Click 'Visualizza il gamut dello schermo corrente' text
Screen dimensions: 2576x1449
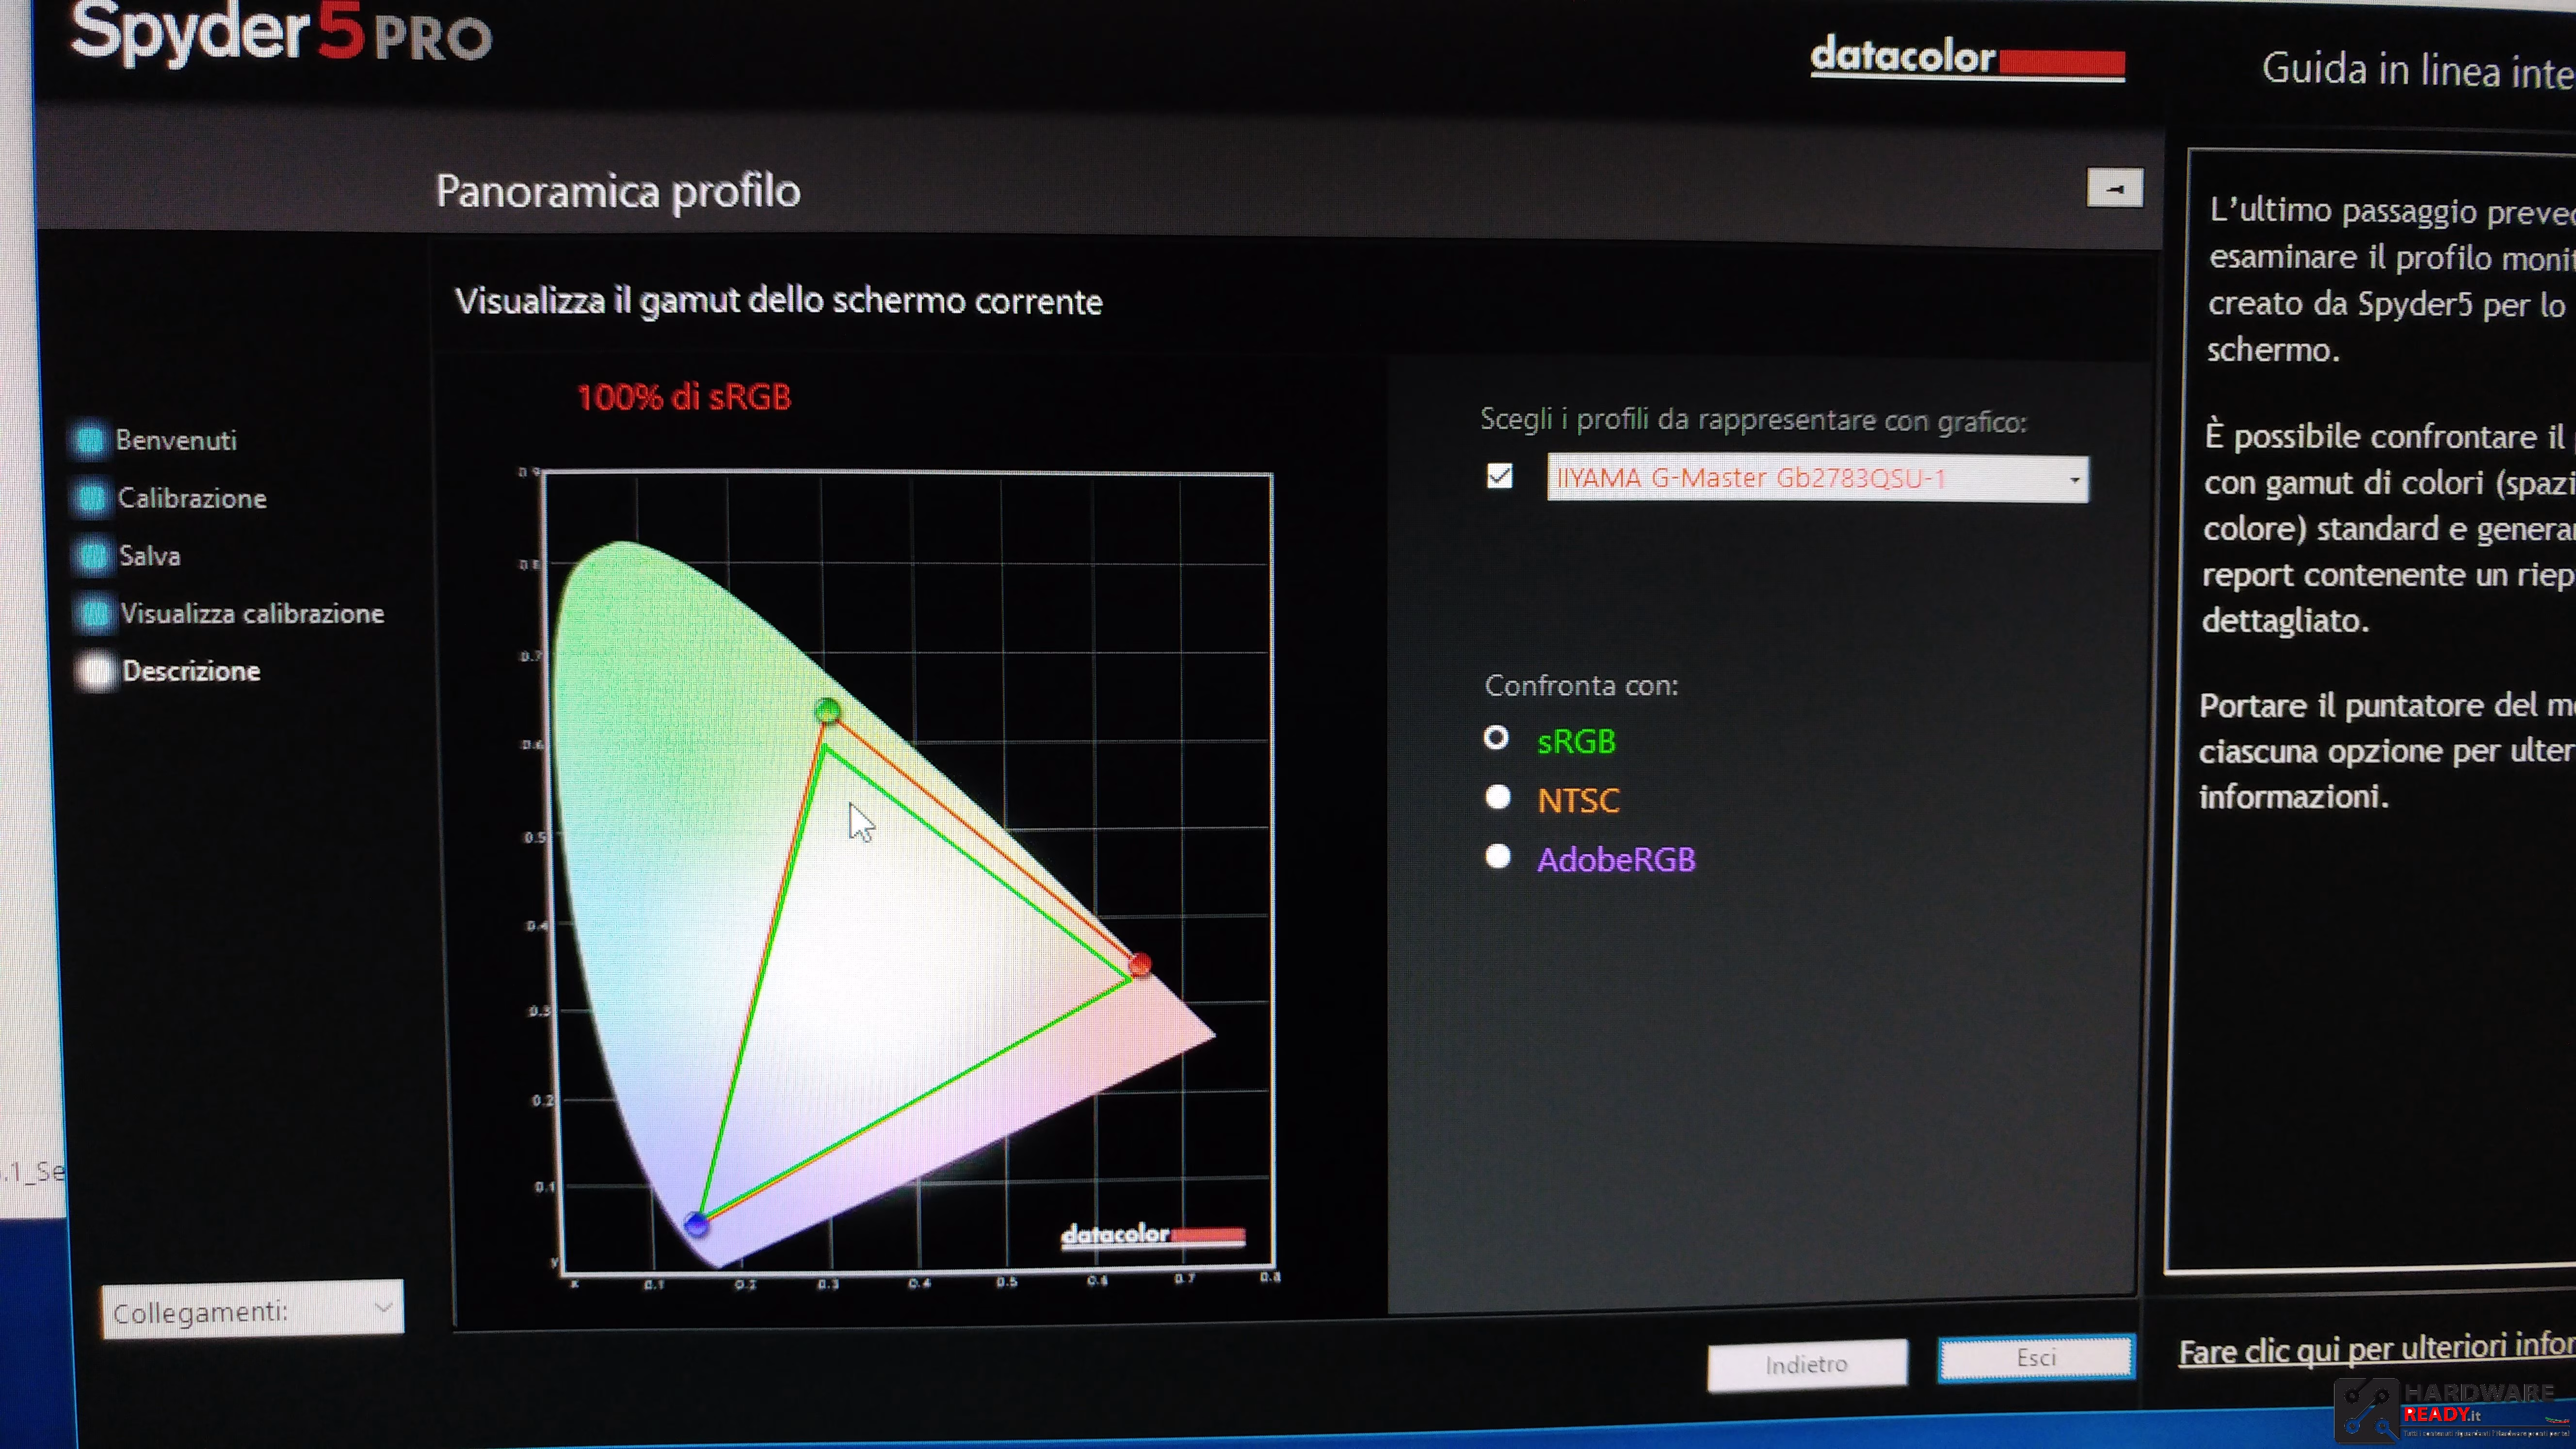[778, 301]
